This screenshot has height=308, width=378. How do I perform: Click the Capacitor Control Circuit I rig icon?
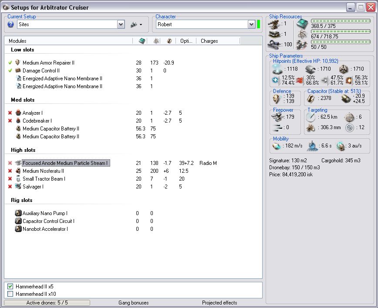click(x=18, y=221)
